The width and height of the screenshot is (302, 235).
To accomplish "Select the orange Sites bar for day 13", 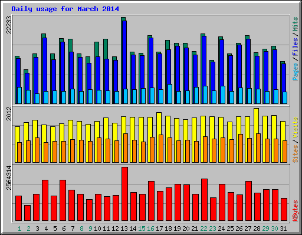I will [126, 148].
